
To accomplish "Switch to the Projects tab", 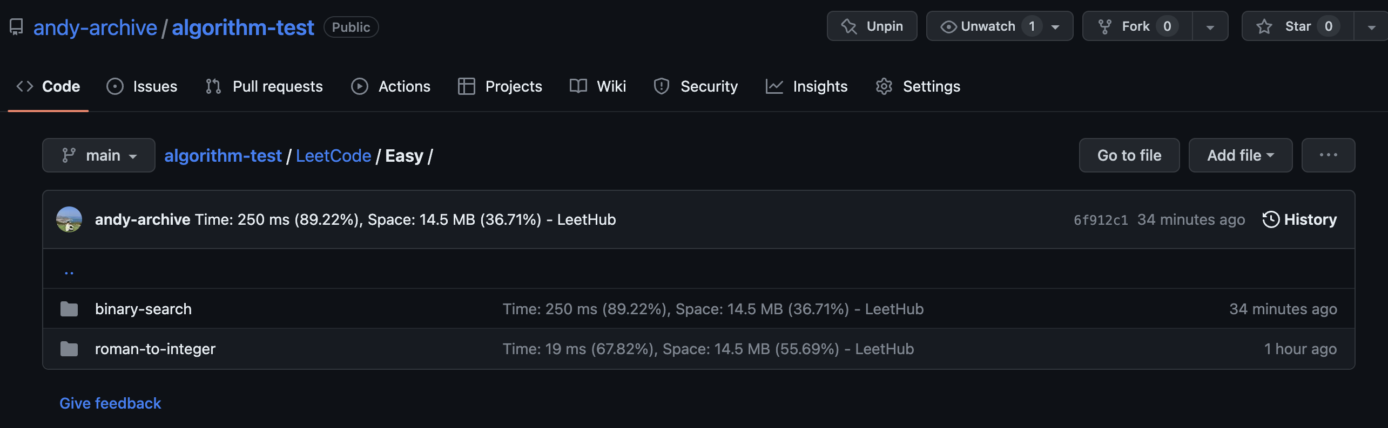I will 500,86.
